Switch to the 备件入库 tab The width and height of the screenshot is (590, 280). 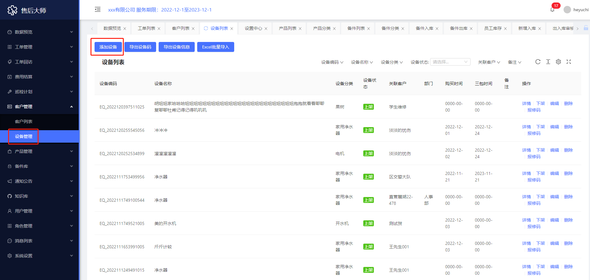click(424, 28)
